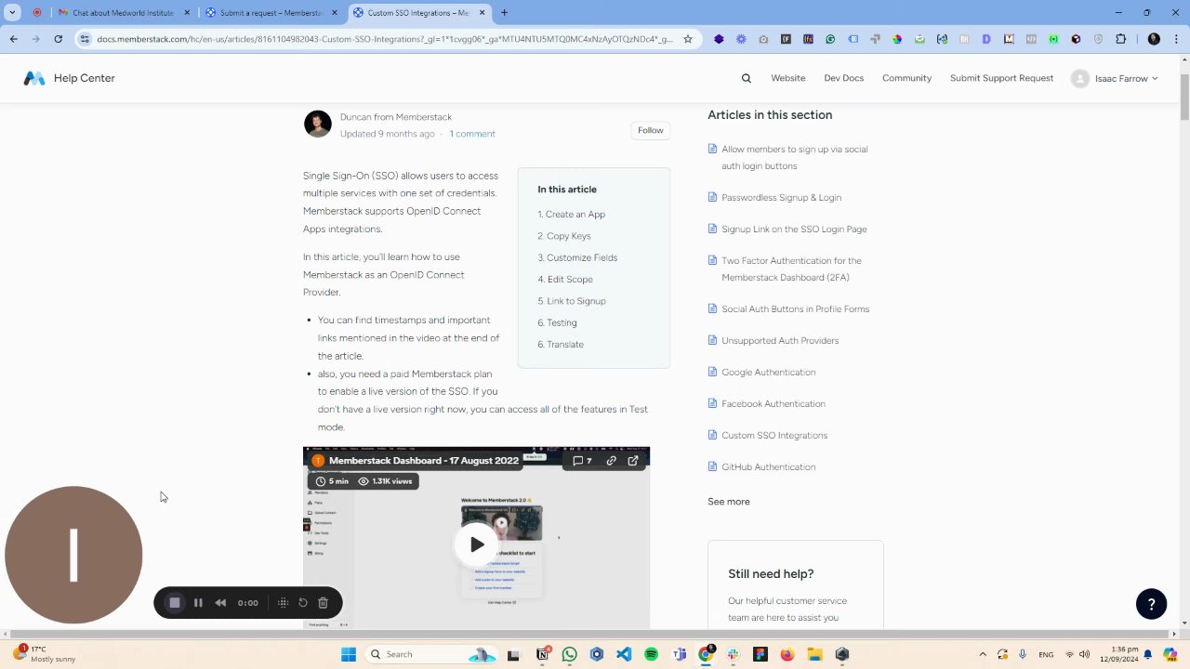Open the round question mark help widget

(x=1151, y=604)
